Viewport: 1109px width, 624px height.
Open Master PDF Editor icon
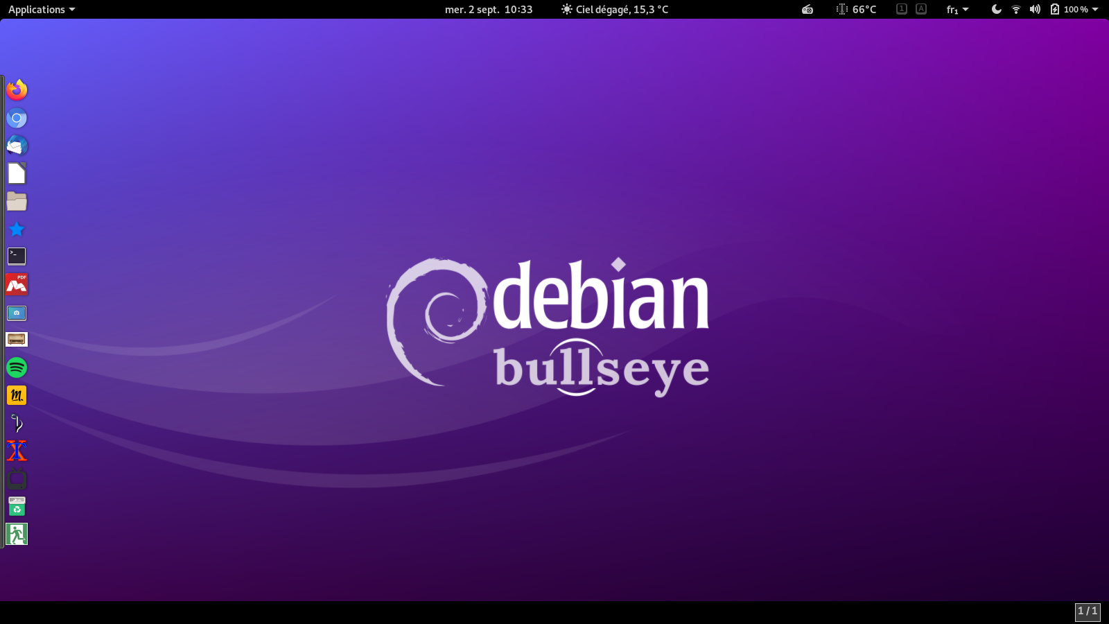pyautogui.click(x=17, y=284)
